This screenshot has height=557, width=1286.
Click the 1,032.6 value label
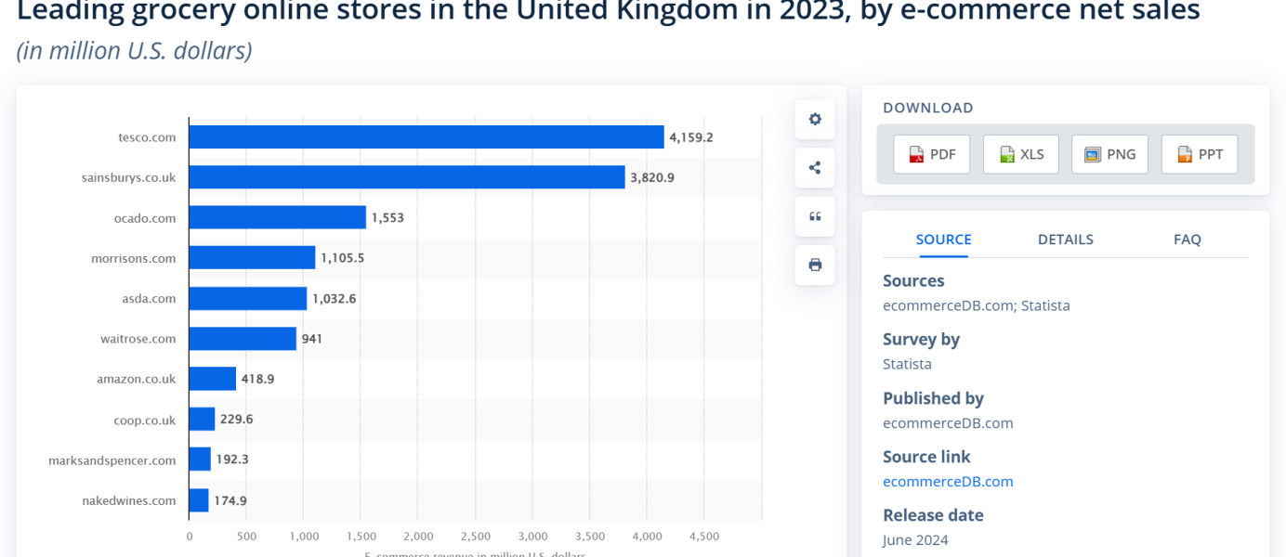click(334, 298)
